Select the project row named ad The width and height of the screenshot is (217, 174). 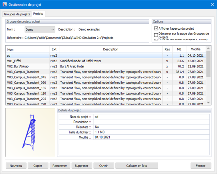pyautogui.click(x=106, y=56)
